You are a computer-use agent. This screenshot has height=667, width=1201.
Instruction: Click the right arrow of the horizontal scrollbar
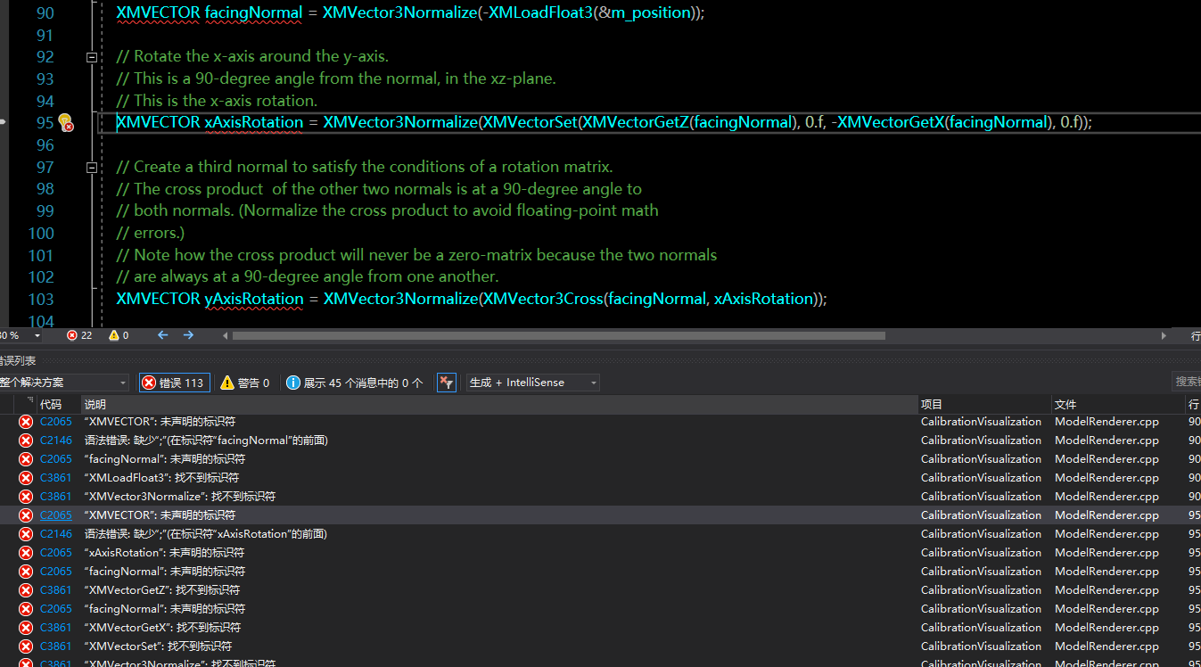1164,335
